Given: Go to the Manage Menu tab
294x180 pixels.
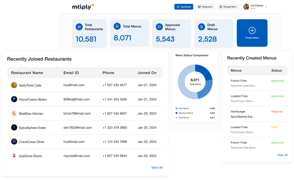Looking at the screenshot, I should tap(228, 7).
